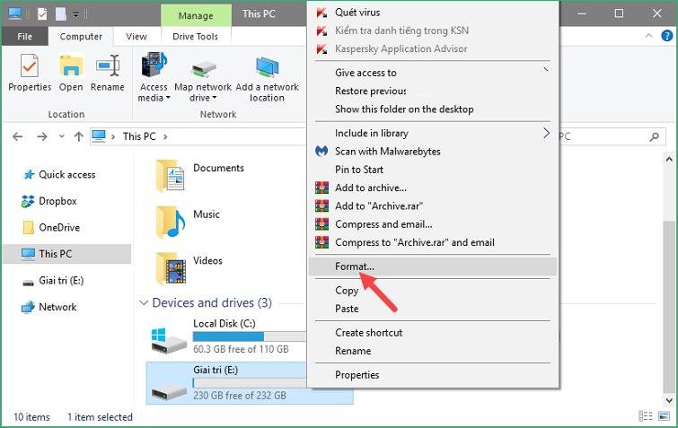Open the File tab
Viewport: 678px width, 428px height.
(x=25, y=37)
